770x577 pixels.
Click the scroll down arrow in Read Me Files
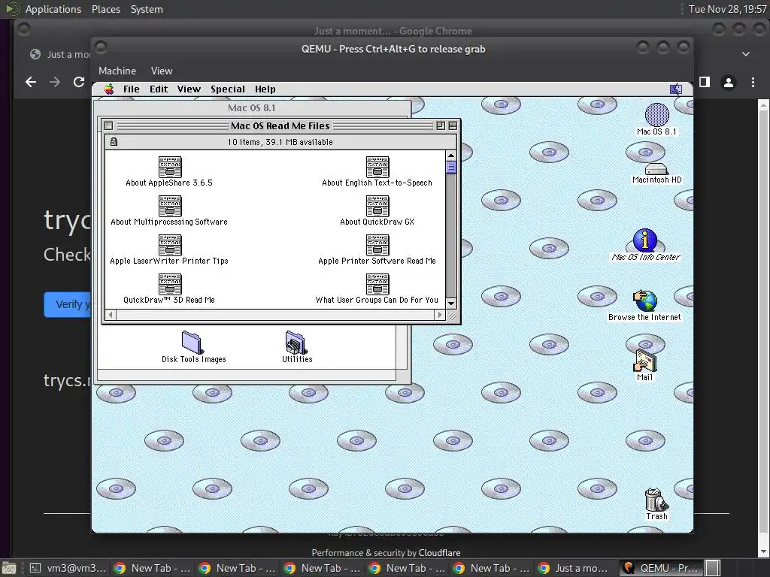point(451,304)
